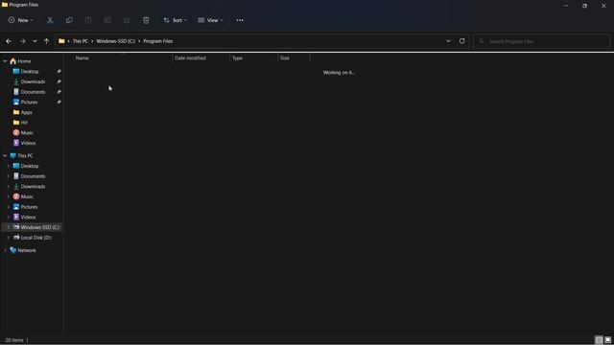Open pinned Downloads under Home
Screen dimensions: 614x345
[x=33, y=81]
